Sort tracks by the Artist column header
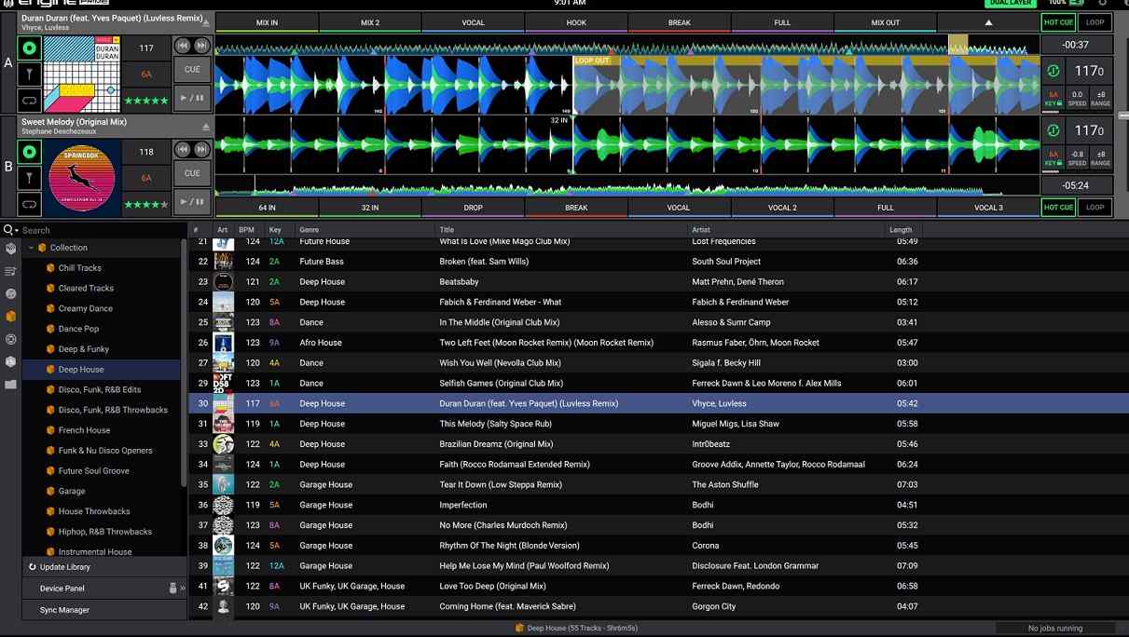Viewport: 1129px width, 637px height. (x=786, y=229)
